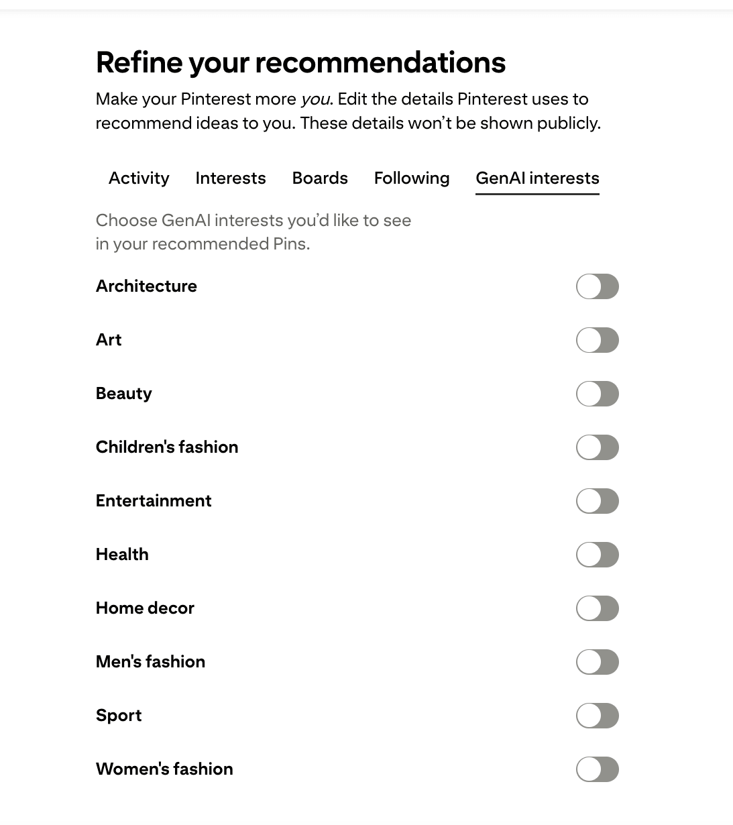
Task: Turn on the Health toggle
Action: 597,555
